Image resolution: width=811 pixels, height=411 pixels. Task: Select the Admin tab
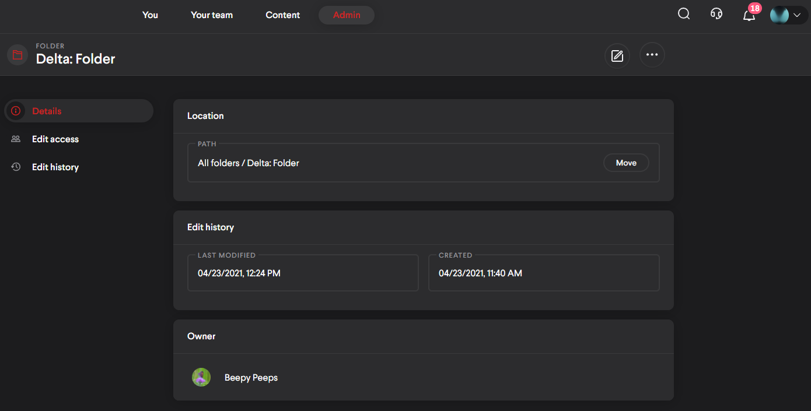(x=347, y=15)
